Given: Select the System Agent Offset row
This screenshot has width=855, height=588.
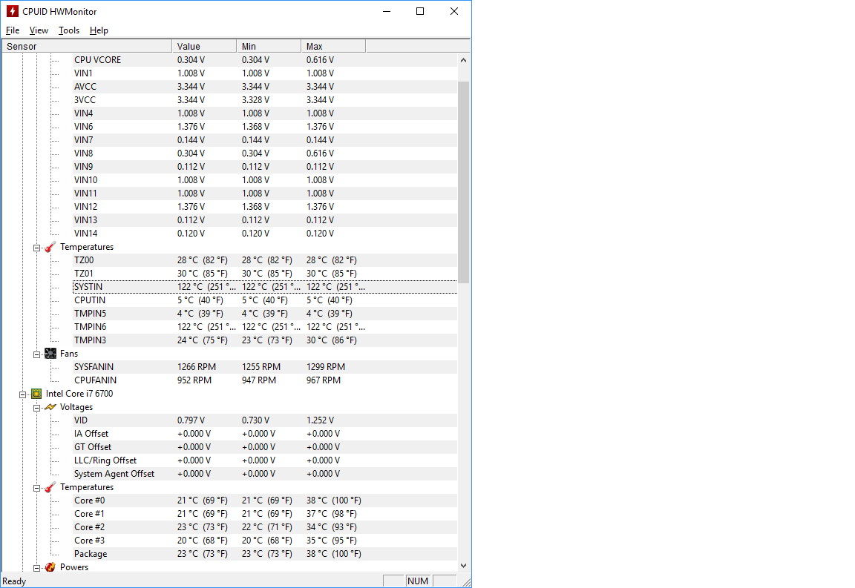Looking at the screenshot, I should tap(265, 474).
